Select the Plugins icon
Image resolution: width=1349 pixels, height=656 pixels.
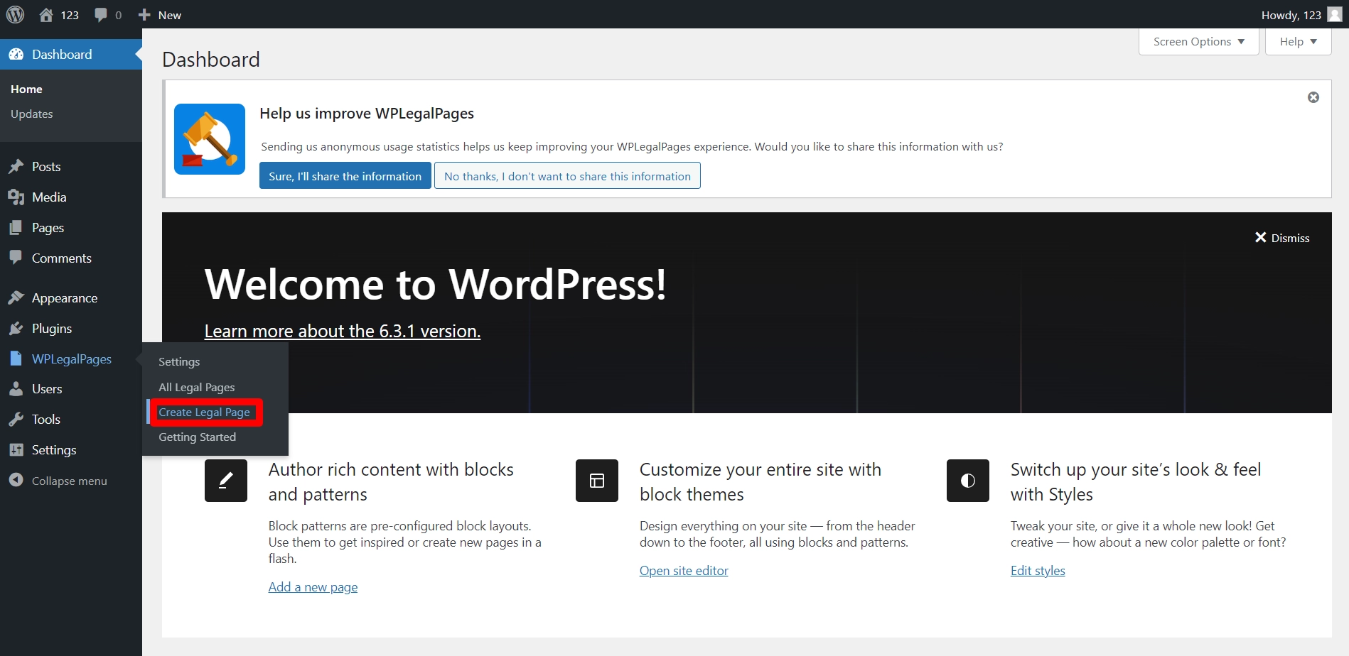[17, 328]
